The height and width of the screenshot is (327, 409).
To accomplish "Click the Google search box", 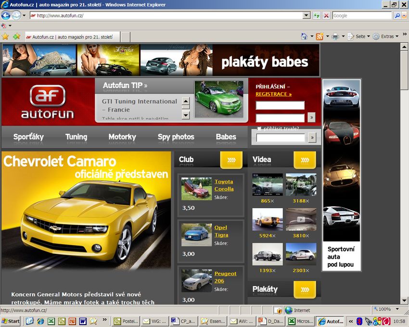I will (x=362, y=15).
